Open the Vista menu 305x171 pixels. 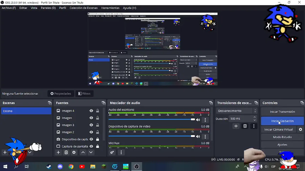pyautogui.click(x=34, y=8)
